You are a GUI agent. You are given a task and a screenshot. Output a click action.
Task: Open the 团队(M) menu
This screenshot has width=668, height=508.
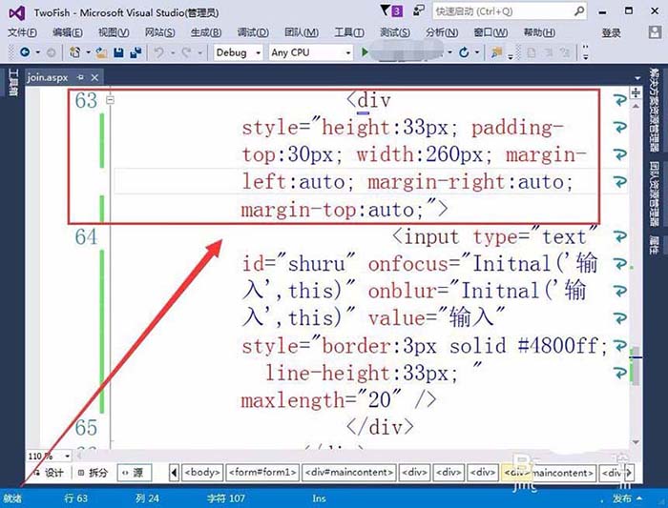pos(302,32)
